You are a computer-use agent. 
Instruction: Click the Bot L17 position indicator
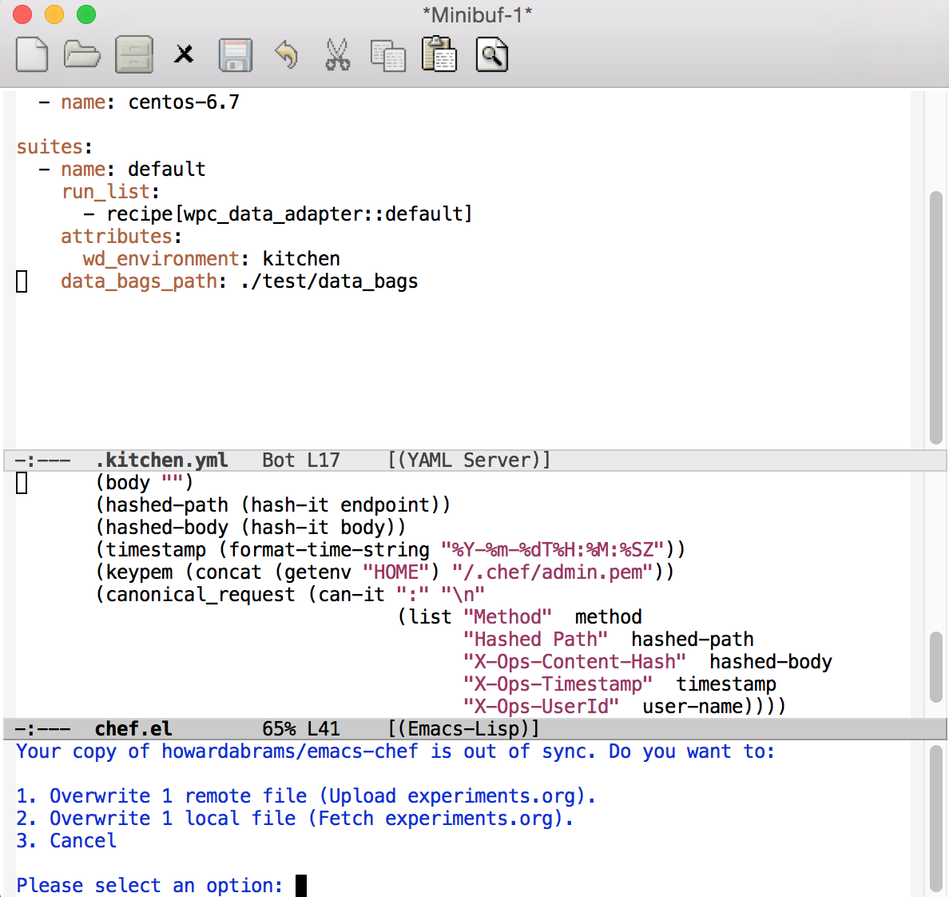(301, 460)
